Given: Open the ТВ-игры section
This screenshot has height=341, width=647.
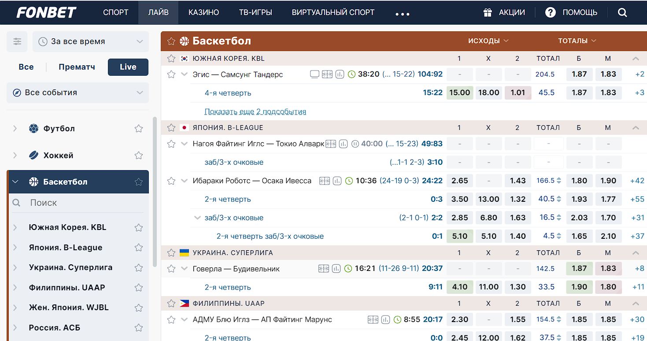Looking at the screenshot, I should coord(255,12).
